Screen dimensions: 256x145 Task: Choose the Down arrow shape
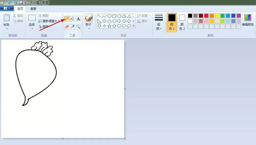tap(99, 26)
